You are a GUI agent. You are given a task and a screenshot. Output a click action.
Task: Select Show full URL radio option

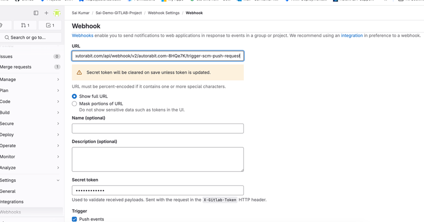(x=74, y=96)
